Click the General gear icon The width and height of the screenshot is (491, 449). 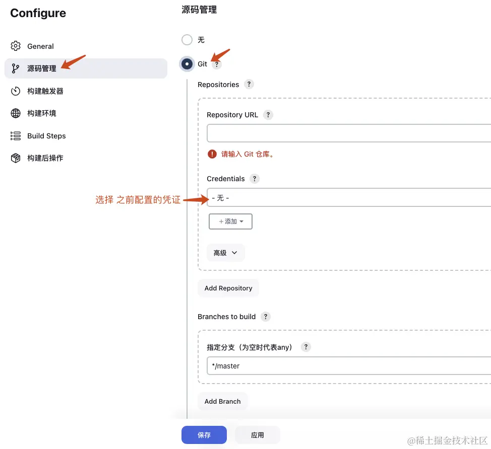pyautogui.click(x=15, y=46)
